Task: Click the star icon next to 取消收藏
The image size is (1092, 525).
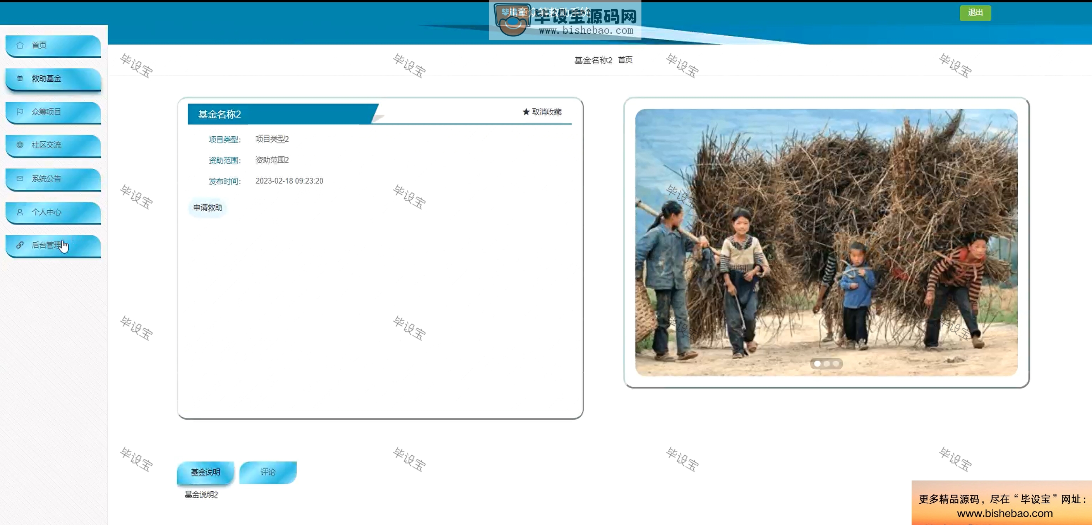Action: [526, 112]
